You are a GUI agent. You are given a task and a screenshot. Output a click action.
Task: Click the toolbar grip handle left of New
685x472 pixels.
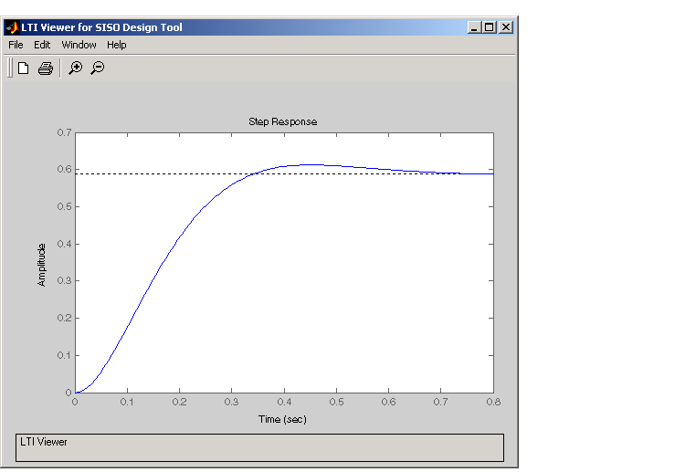coord(9,68)
